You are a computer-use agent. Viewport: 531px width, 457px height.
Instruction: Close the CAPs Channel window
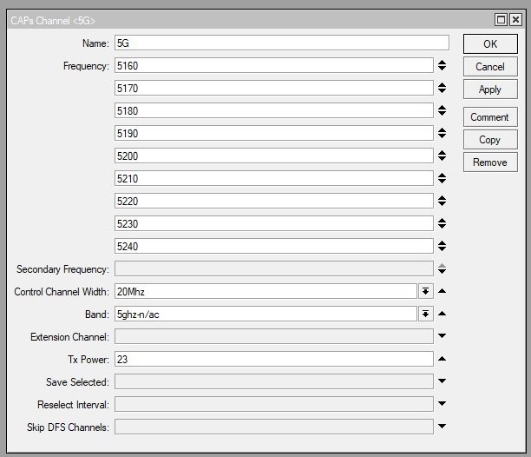tap(515, 20)
